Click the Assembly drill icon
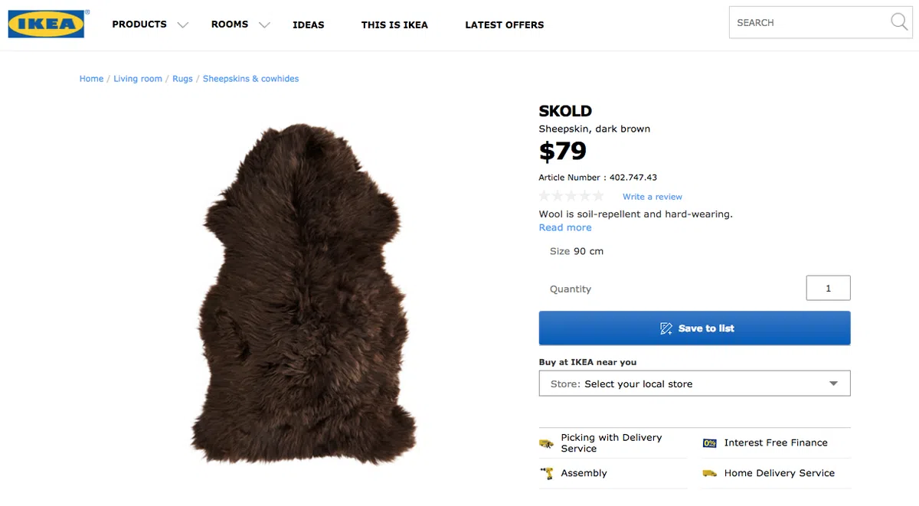 pyautogui.click(x=547, y=473)
